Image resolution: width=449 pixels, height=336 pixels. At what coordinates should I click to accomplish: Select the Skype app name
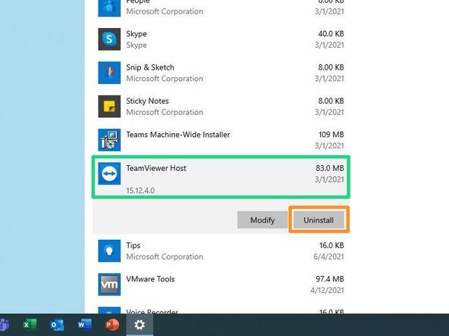(x=137, y=34)
